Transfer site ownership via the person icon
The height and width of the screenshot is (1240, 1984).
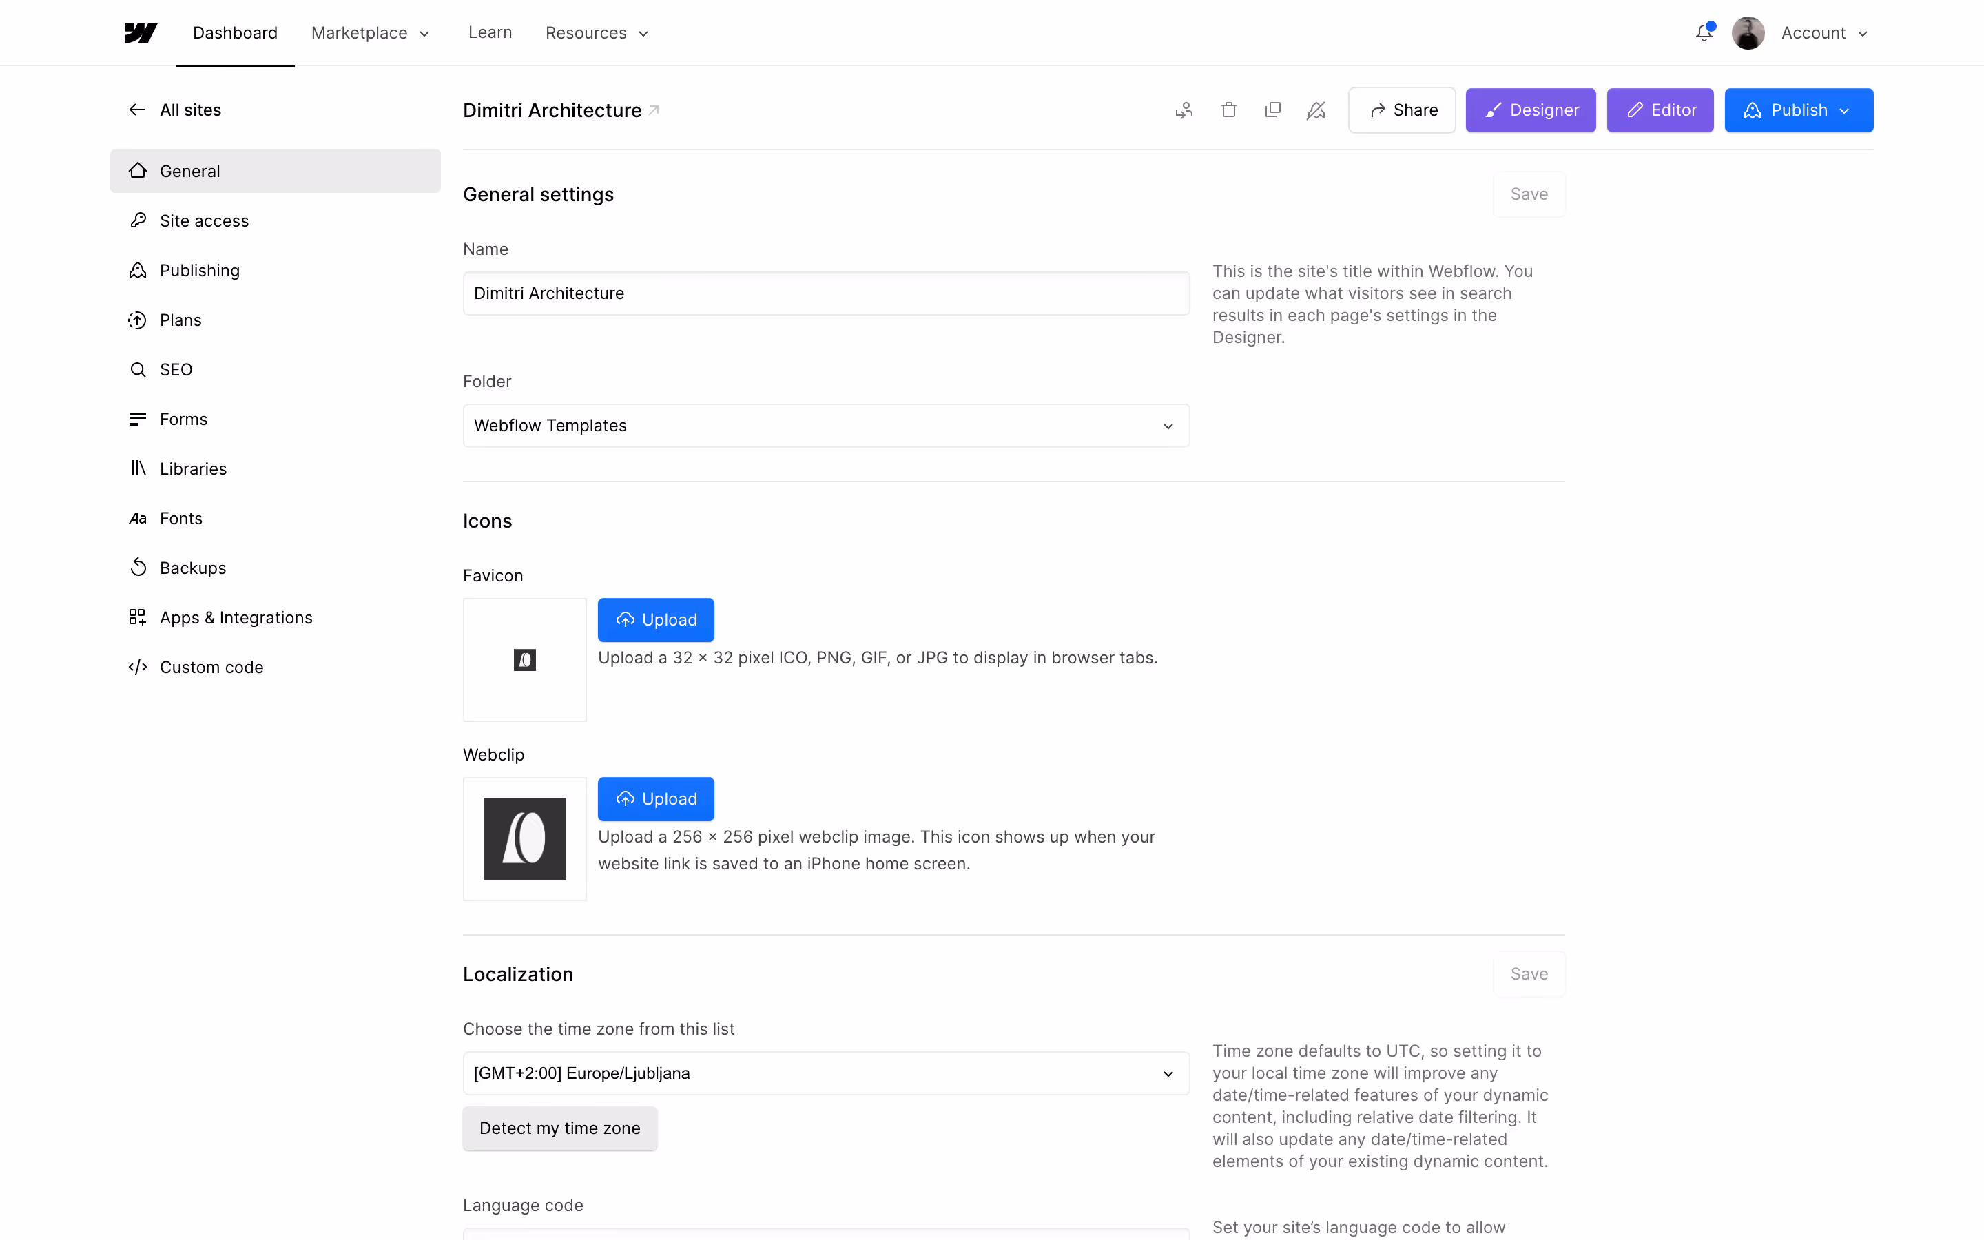click(x=1183, y=109)
